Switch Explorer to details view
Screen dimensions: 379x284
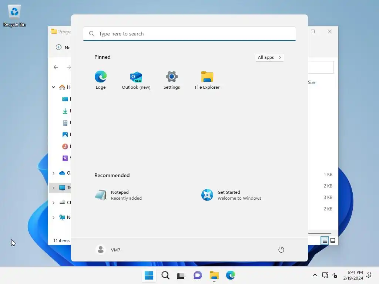(x=325, y=240)
